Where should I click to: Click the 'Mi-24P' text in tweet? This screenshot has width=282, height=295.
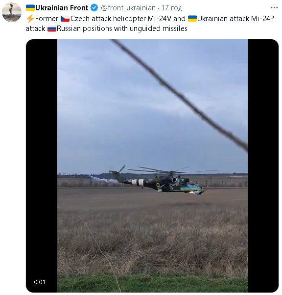pyautogui.click(x=262, y=19)
